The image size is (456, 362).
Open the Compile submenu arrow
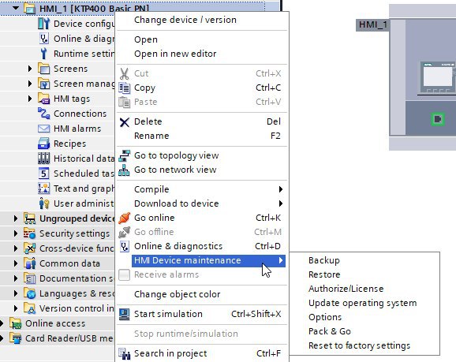point(281,189)
